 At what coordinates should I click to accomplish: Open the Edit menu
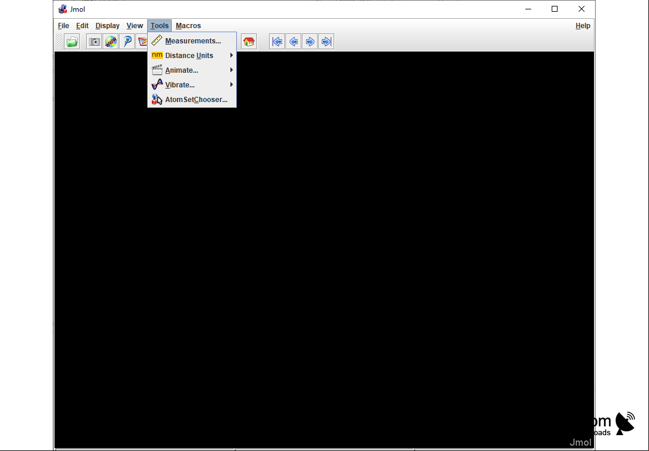coord(82,26)
